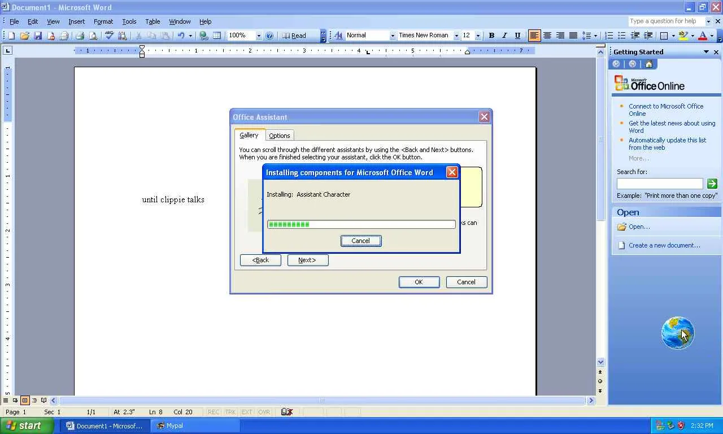This screenshot has width=723, height=434.
Task: Open the File menu
Action: click(x=14, y=21)
